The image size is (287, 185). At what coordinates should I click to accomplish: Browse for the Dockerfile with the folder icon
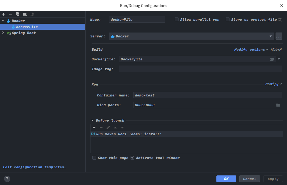[x=272, y=59]
